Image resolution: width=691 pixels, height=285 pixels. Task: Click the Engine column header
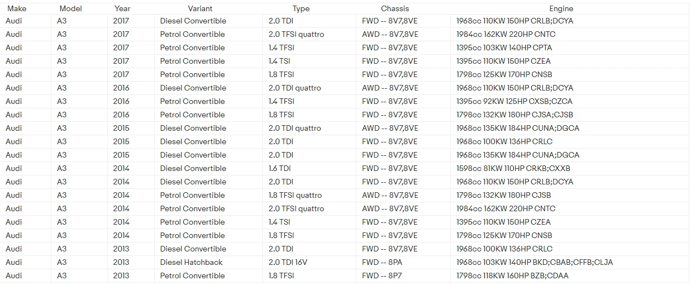tap(561, 8)
